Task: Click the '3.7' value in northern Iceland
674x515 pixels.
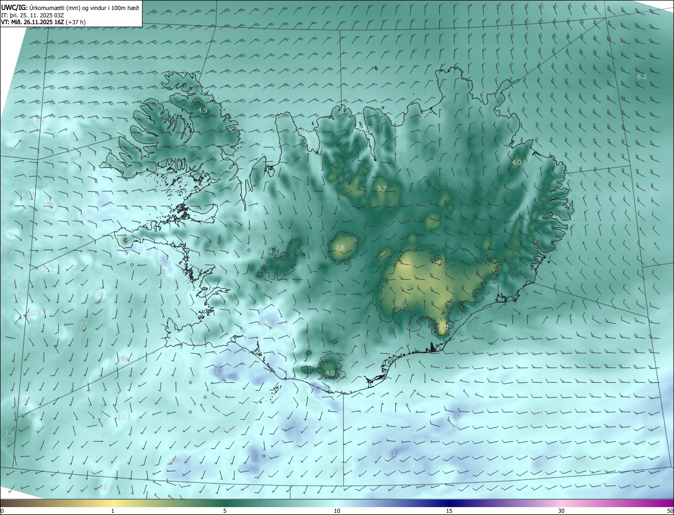Action: (x=382, y=189)
